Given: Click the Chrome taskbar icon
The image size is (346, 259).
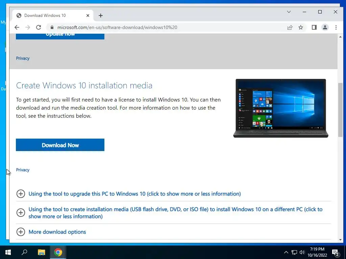Looking at the screenshot, I should pyautogui.click(x=58, y=252).
